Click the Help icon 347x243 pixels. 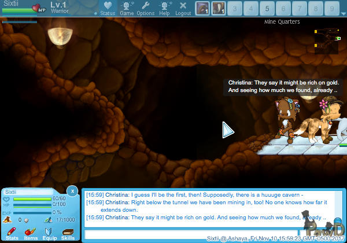[x=164, y=8]
